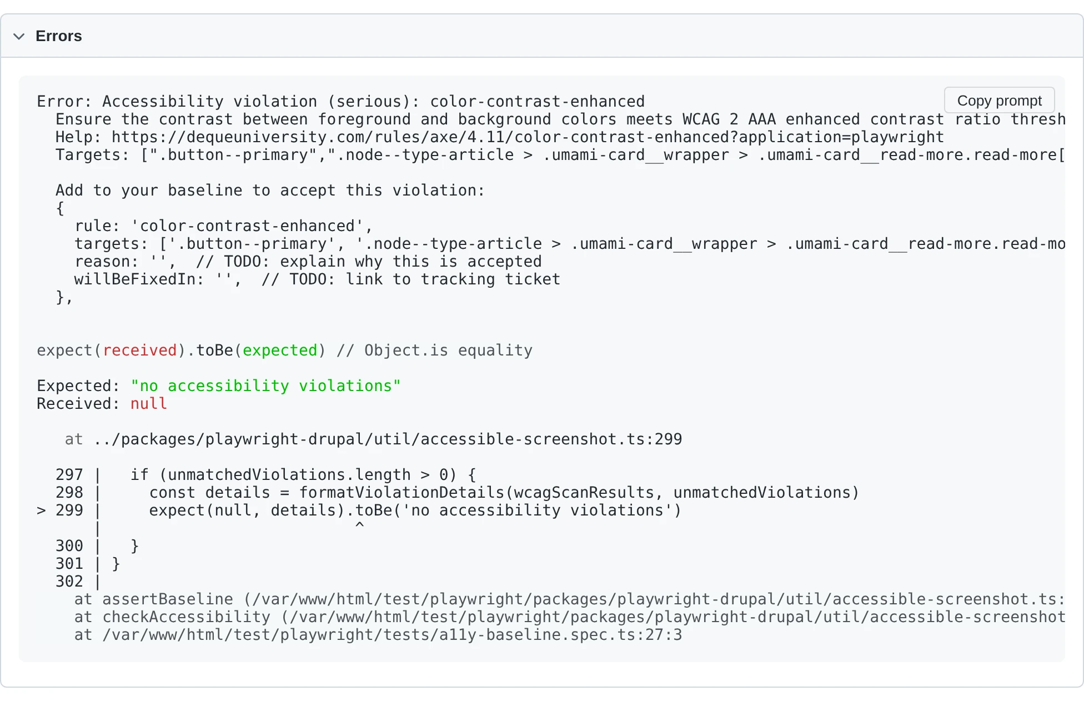Image resolution: width=1084 pixels, height=701 pixels.
Task: Click the reason field TODO comment
Action: tap(368, 261)
